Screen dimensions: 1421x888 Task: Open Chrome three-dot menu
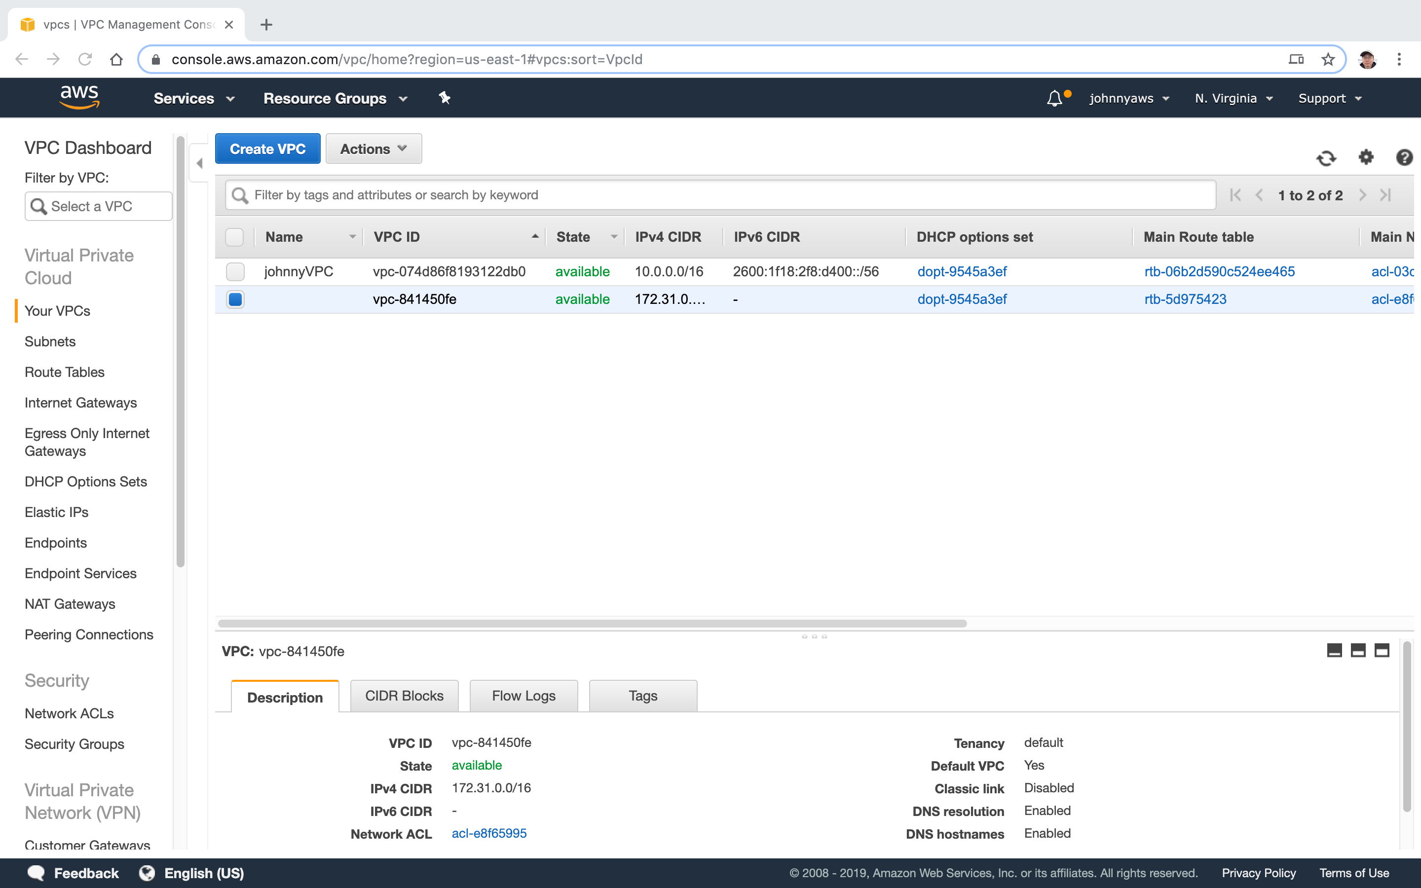(1399, 59)
